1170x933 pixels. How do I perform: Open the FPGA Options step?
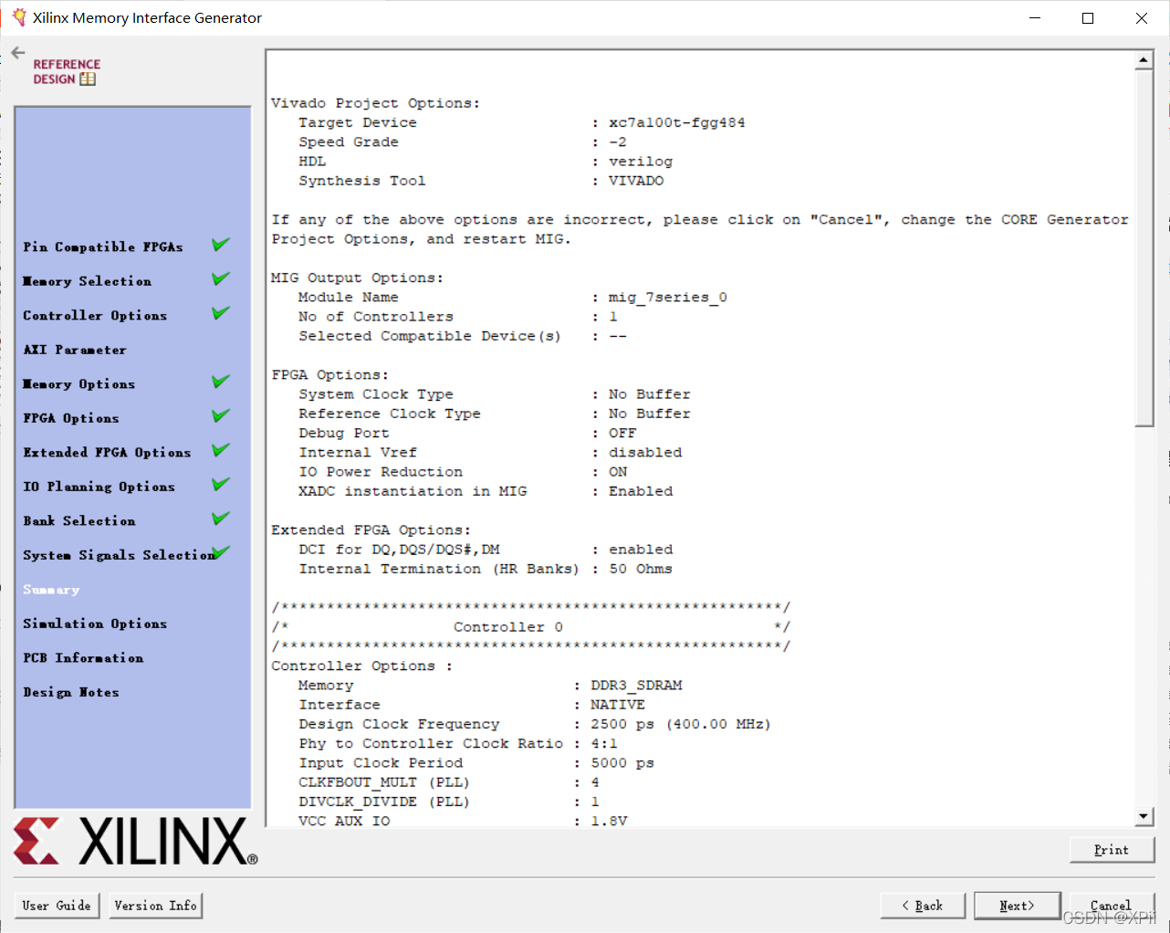coord(71,418)
